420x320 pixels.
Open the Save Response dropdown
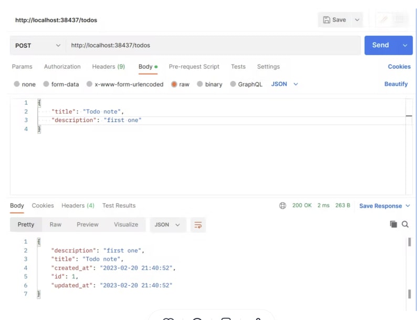(384, 206)
